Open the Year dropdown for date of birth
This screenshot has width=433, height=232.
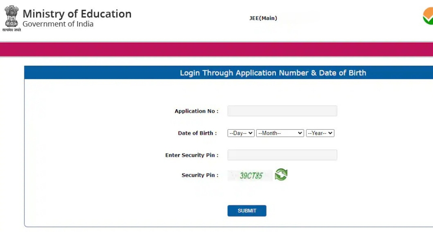pyautogui.click(x=320, y=133)
